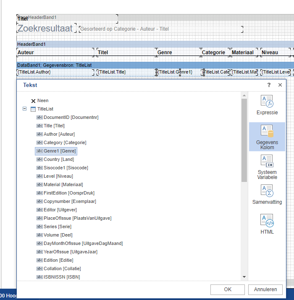Close the Tekst dialog

click(x=280, y=85)
